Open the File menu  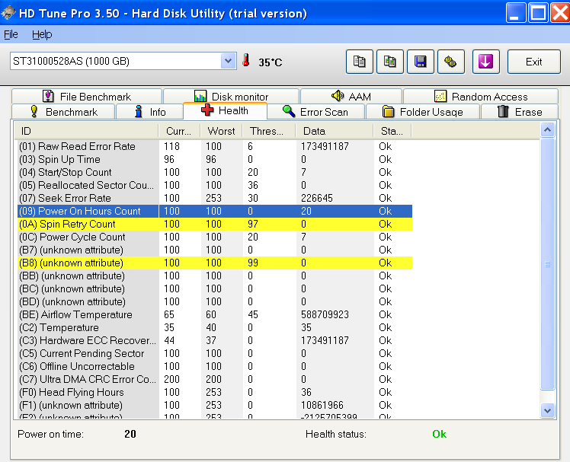11,34
